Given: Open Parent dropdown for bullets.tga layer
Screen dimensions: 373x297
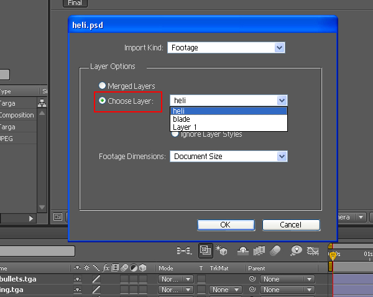Looking at the screenshot, I should (287, 279).
